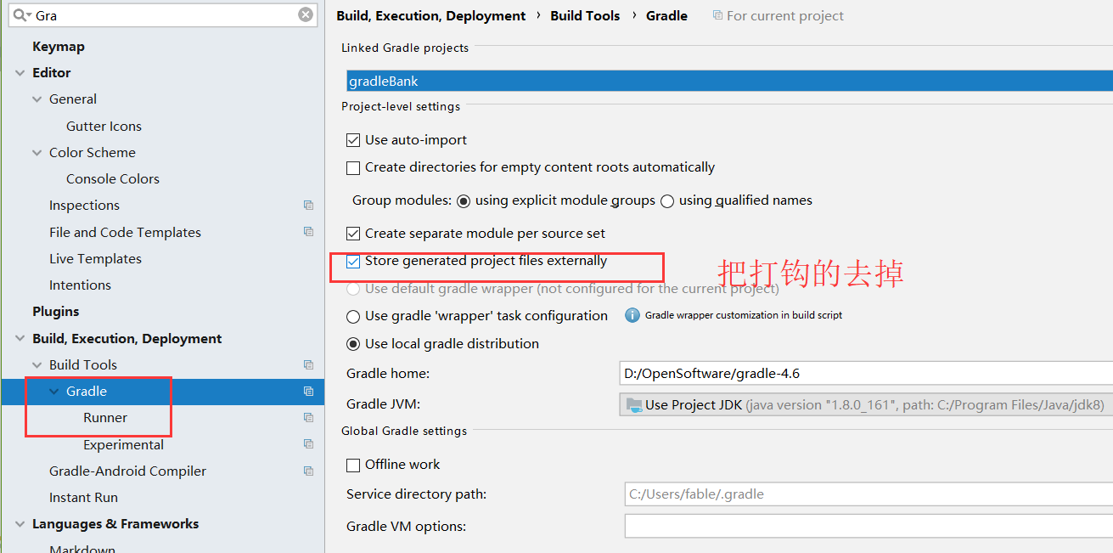Collapse the Color Scheme tree node

[x=37, y=152]
